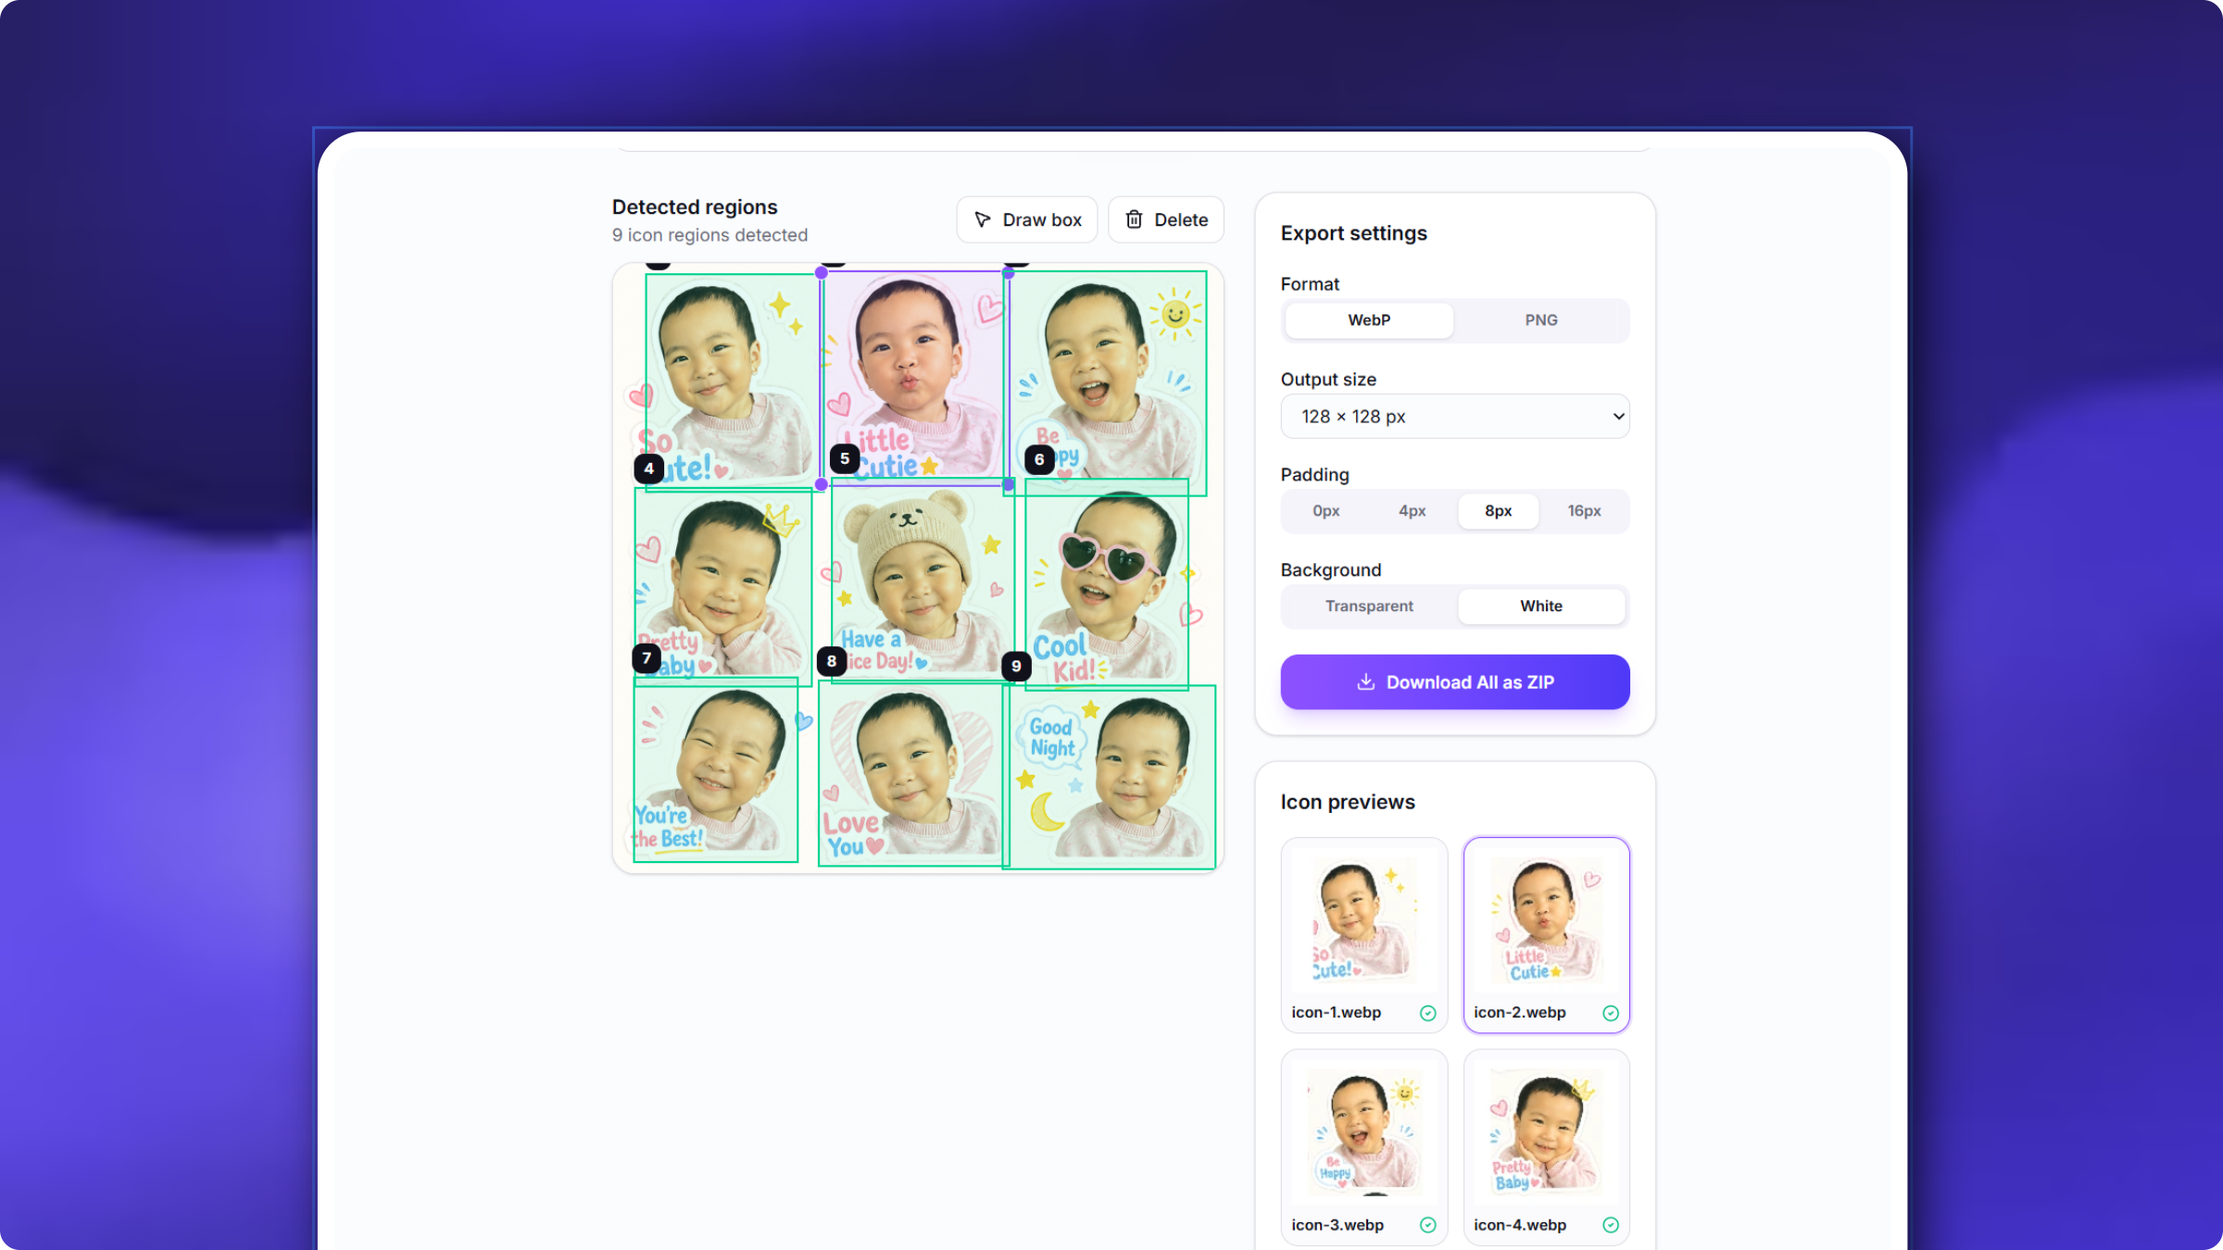This screenshot has height=1250, width=2223.
Task: Click the check icon on icon-1.webp
Action: [1427, 1013]
